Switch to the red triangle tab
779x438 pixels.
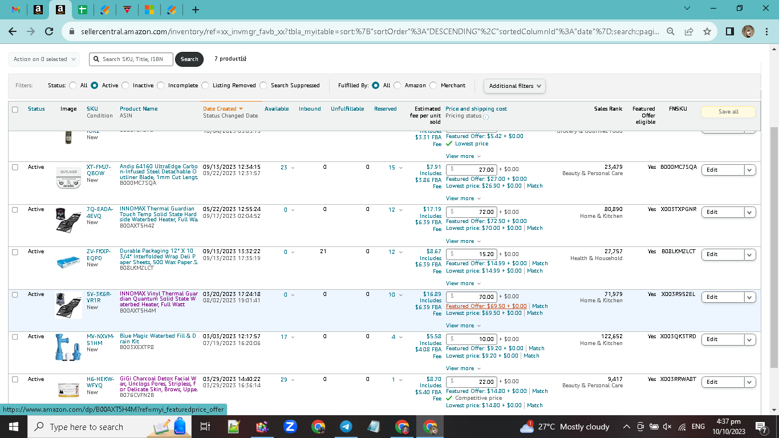point(127,10)
